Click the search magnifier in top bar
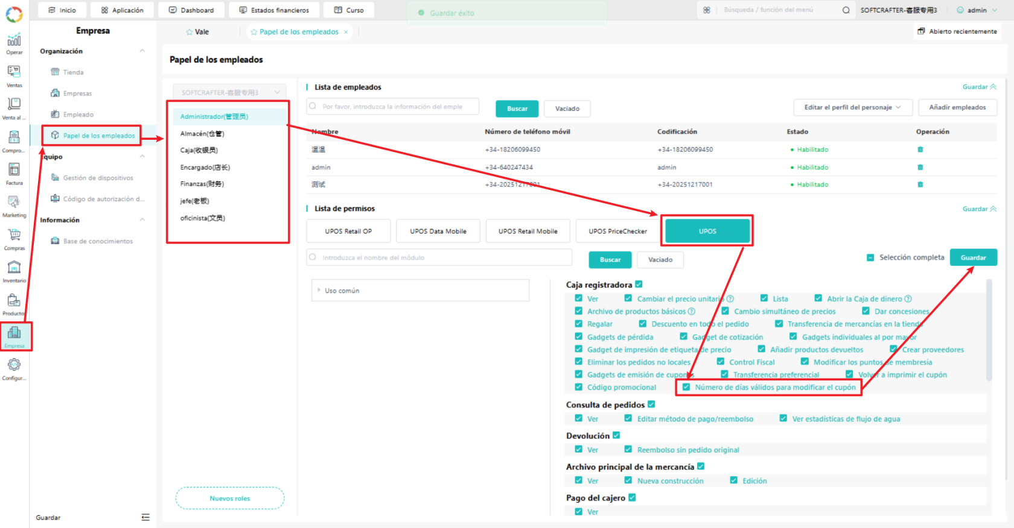This screenshot has width=1014, height=528. pos(846,10)
